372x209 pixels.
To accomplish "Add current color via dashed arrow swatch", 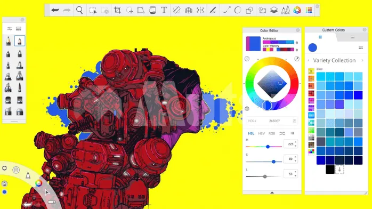I will [x=339, y=170].
